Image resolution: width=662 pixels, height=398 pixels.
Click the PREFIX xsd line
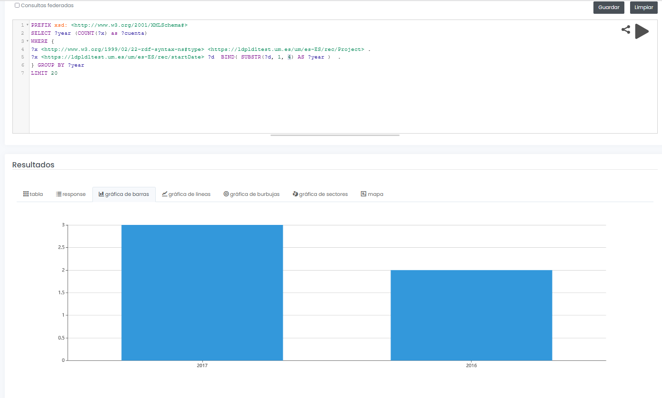click(109, 25)
